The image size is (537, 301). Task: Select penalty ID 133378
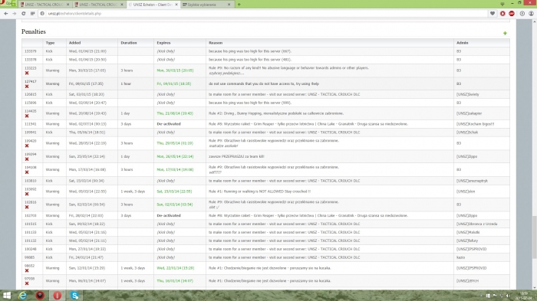31,60
